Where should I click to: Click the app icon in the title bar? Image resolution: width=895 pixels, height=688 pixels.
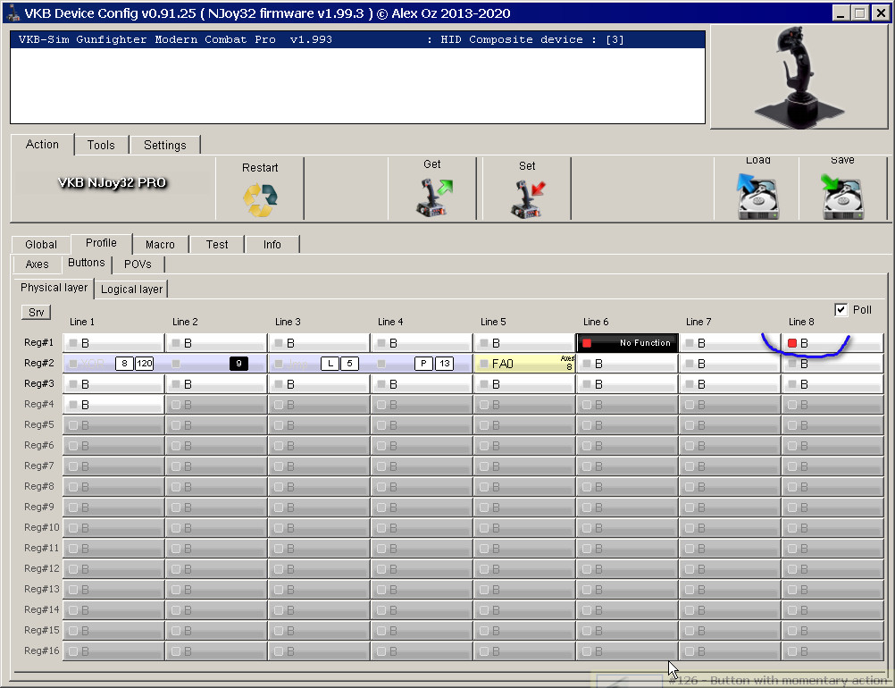(13, 13)
